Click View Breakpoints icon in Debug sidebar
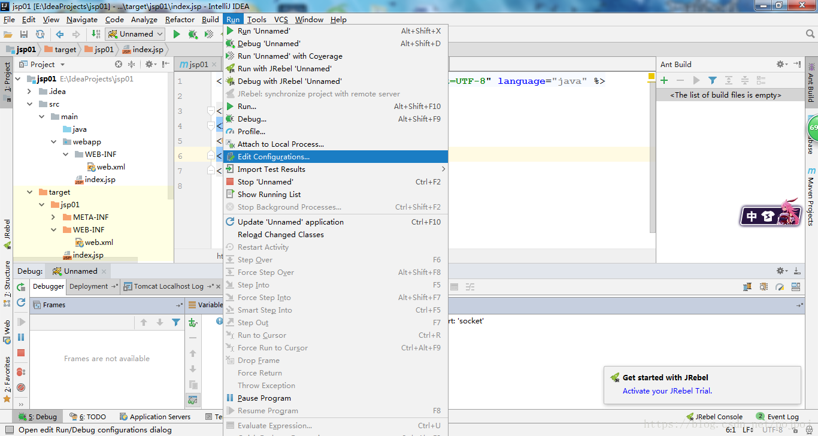The width and height of the screenshot is (818, 436). [x=21, y=372]
